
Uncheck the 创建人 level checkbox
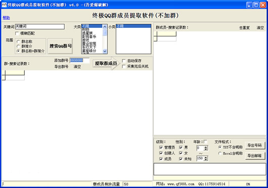(161, 153)
